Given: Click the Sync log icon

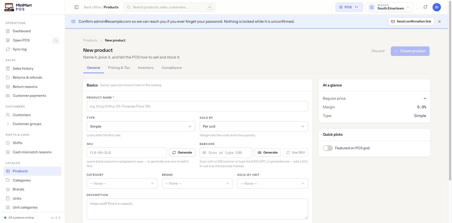Looking at the screenshot, I should click(x=8, y=49).
